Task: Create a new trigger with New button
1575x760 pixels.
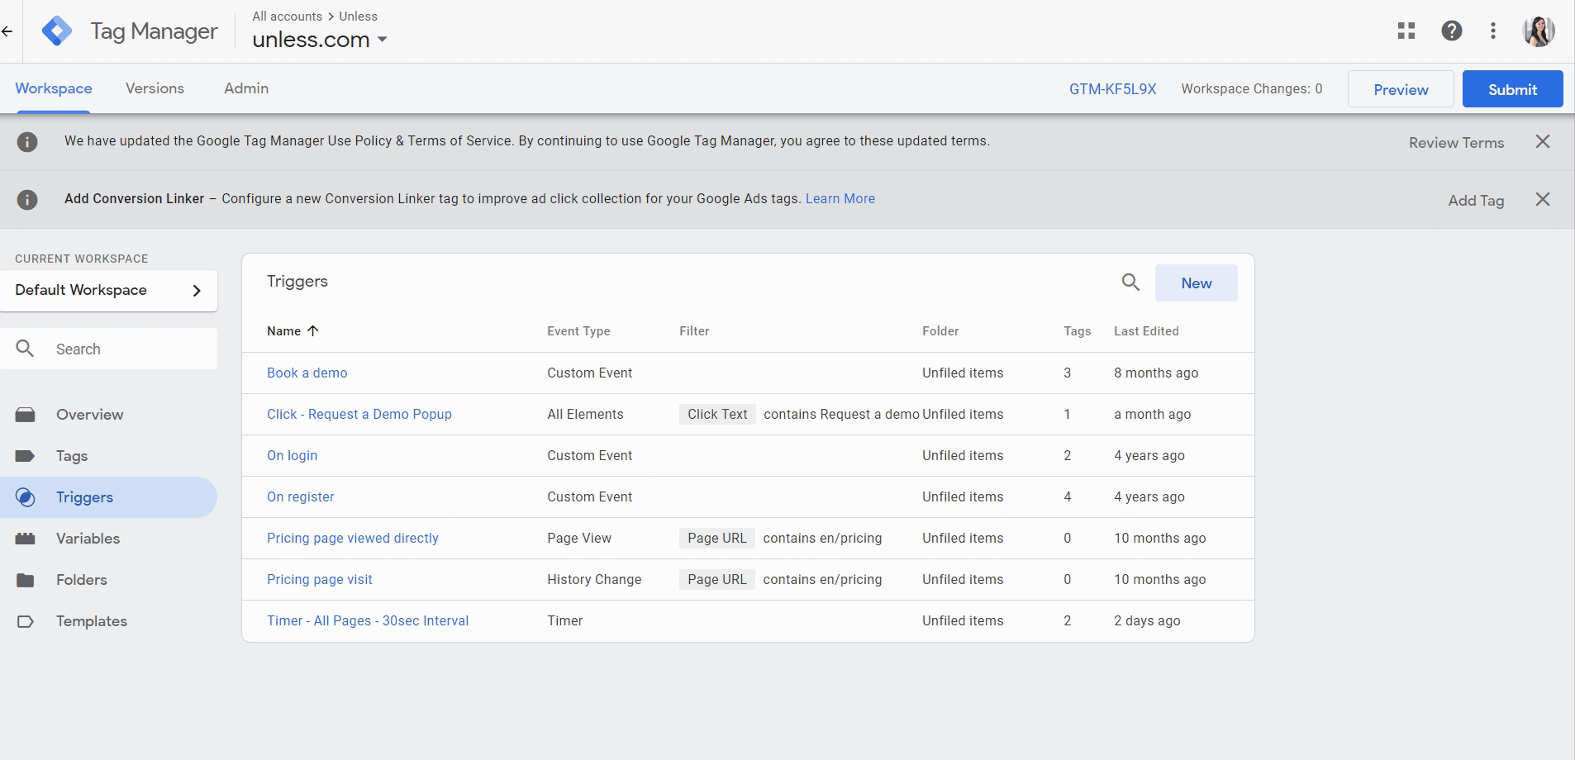Action: 1196,283
